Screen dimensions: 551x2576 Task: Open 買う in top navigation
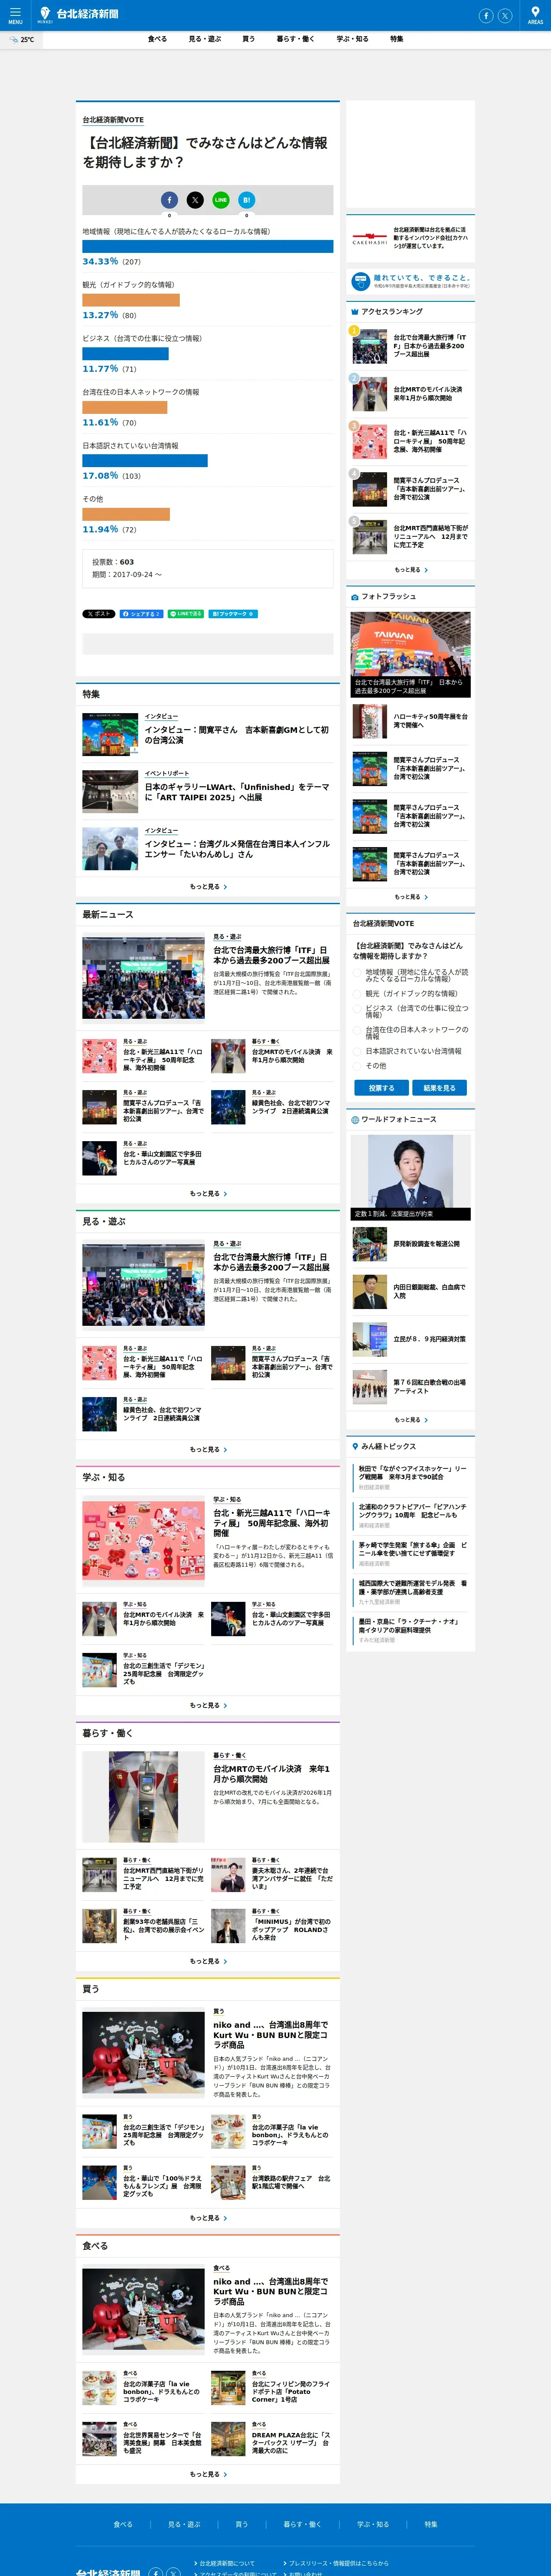coord(248,39)
